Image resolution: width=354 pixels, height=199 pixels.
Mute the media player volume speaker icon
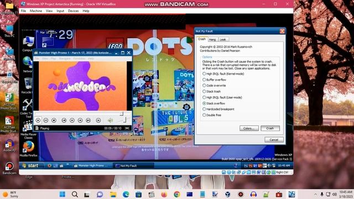click(110, 121)
